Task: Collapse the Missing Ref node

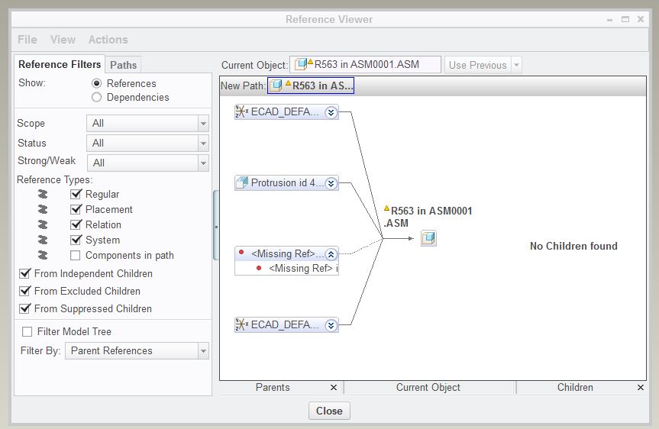Action: tap(331, 253)
